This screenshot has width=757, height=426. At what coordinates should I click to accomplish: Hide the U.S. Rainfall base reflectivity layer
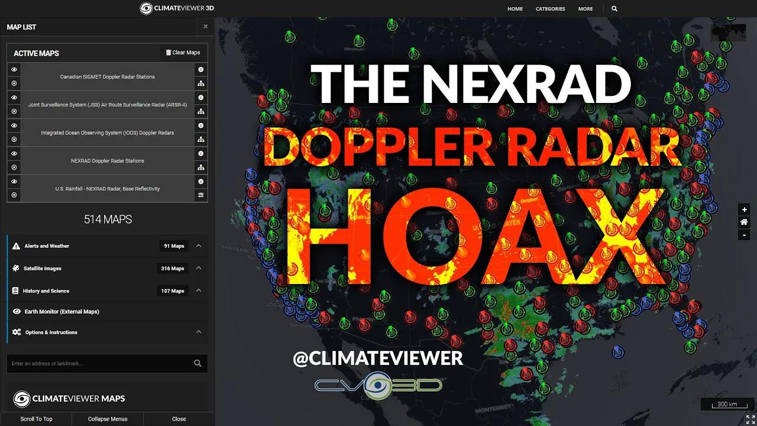[x=14, y=181]
